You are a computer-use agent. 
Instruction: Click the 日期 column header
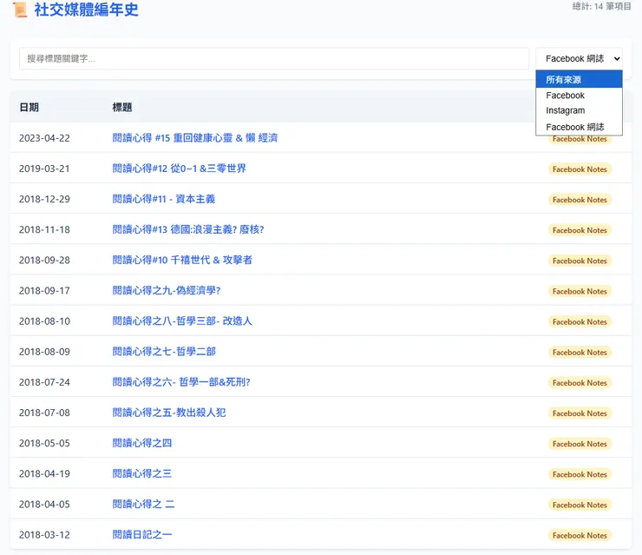(29, 108)
